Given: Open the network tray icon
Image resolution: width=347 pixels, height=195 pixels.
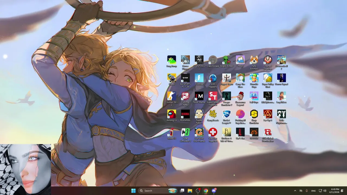Looking at the screenshot, I should click(320, 191).
